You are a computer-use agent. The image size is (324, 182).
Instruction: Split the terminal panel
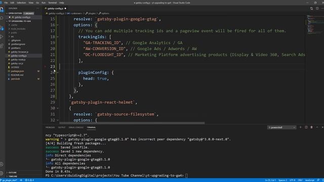pyautogui.click(x=306, y=127)
